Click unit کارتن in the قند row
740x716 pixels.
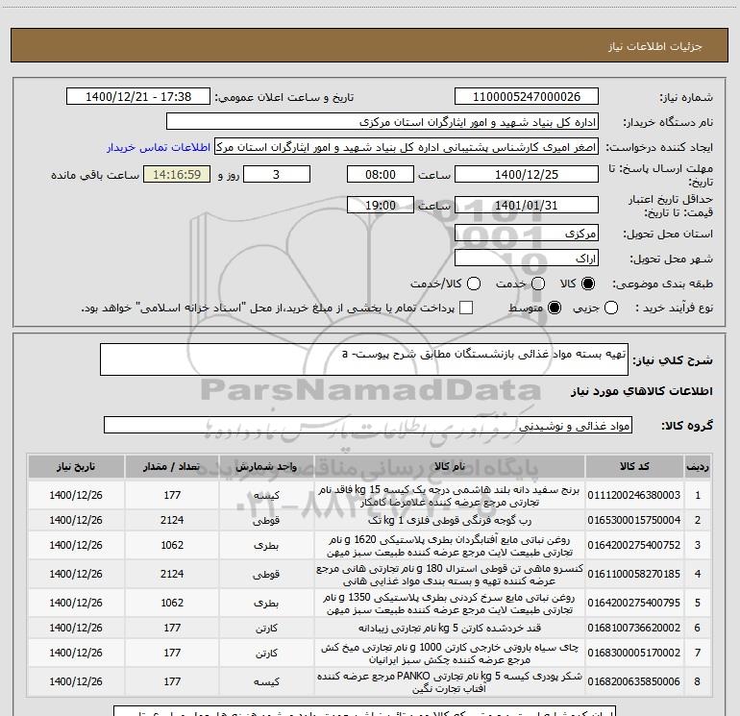266,628
